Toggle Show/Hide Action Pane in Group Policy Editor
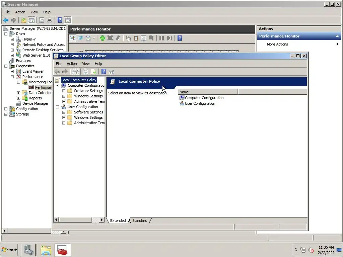Screen dimensions: 343x257 click(112, 72)
